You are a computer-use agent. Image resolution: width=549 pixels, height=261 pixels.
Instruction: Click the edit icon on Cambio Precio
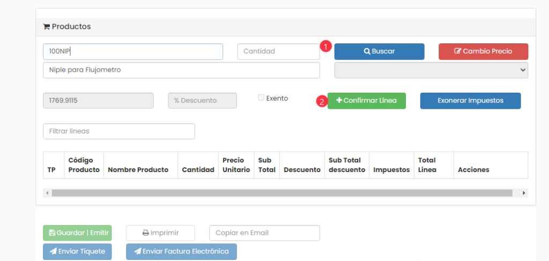click(458, 51)
